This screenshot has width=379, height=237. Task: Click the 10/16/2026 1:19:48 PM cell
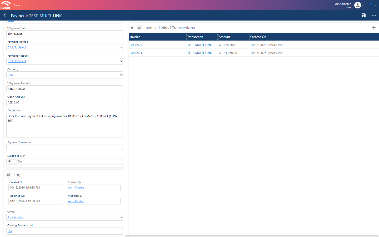[266, 45]
